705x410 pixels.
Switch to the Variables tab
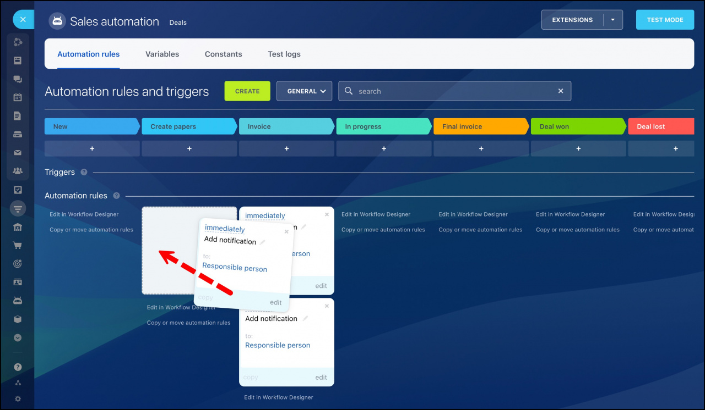coord(162,54)
